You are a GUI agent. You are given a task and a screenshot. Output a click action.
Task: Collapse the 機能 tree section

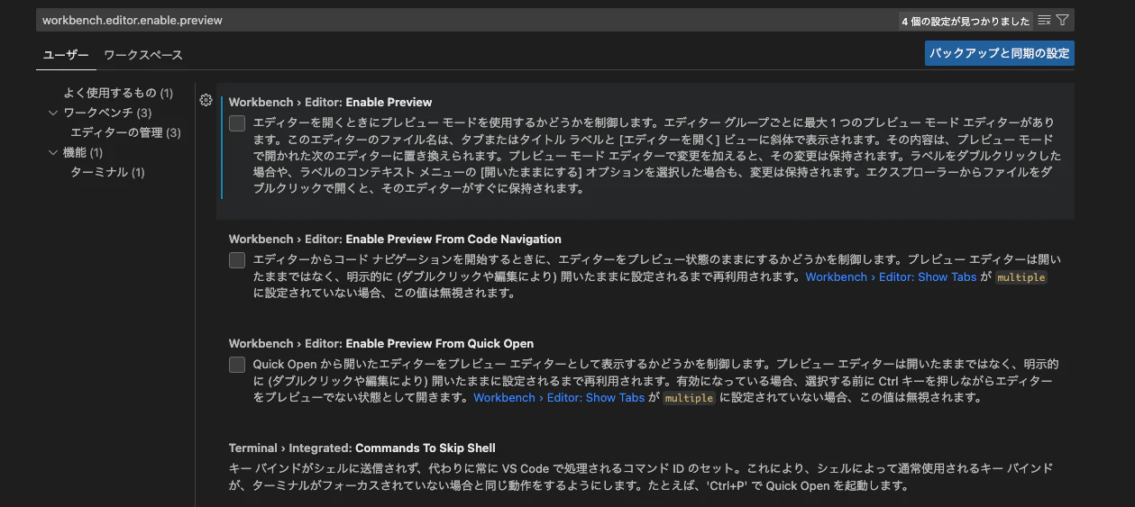[x=53, y=152]
